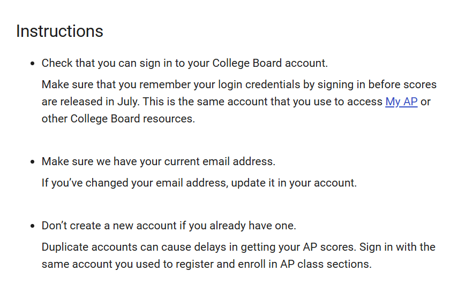The image size is (465, 294).
Task: Click the "Check that you can sign in" line
Action: pos(184,63)
